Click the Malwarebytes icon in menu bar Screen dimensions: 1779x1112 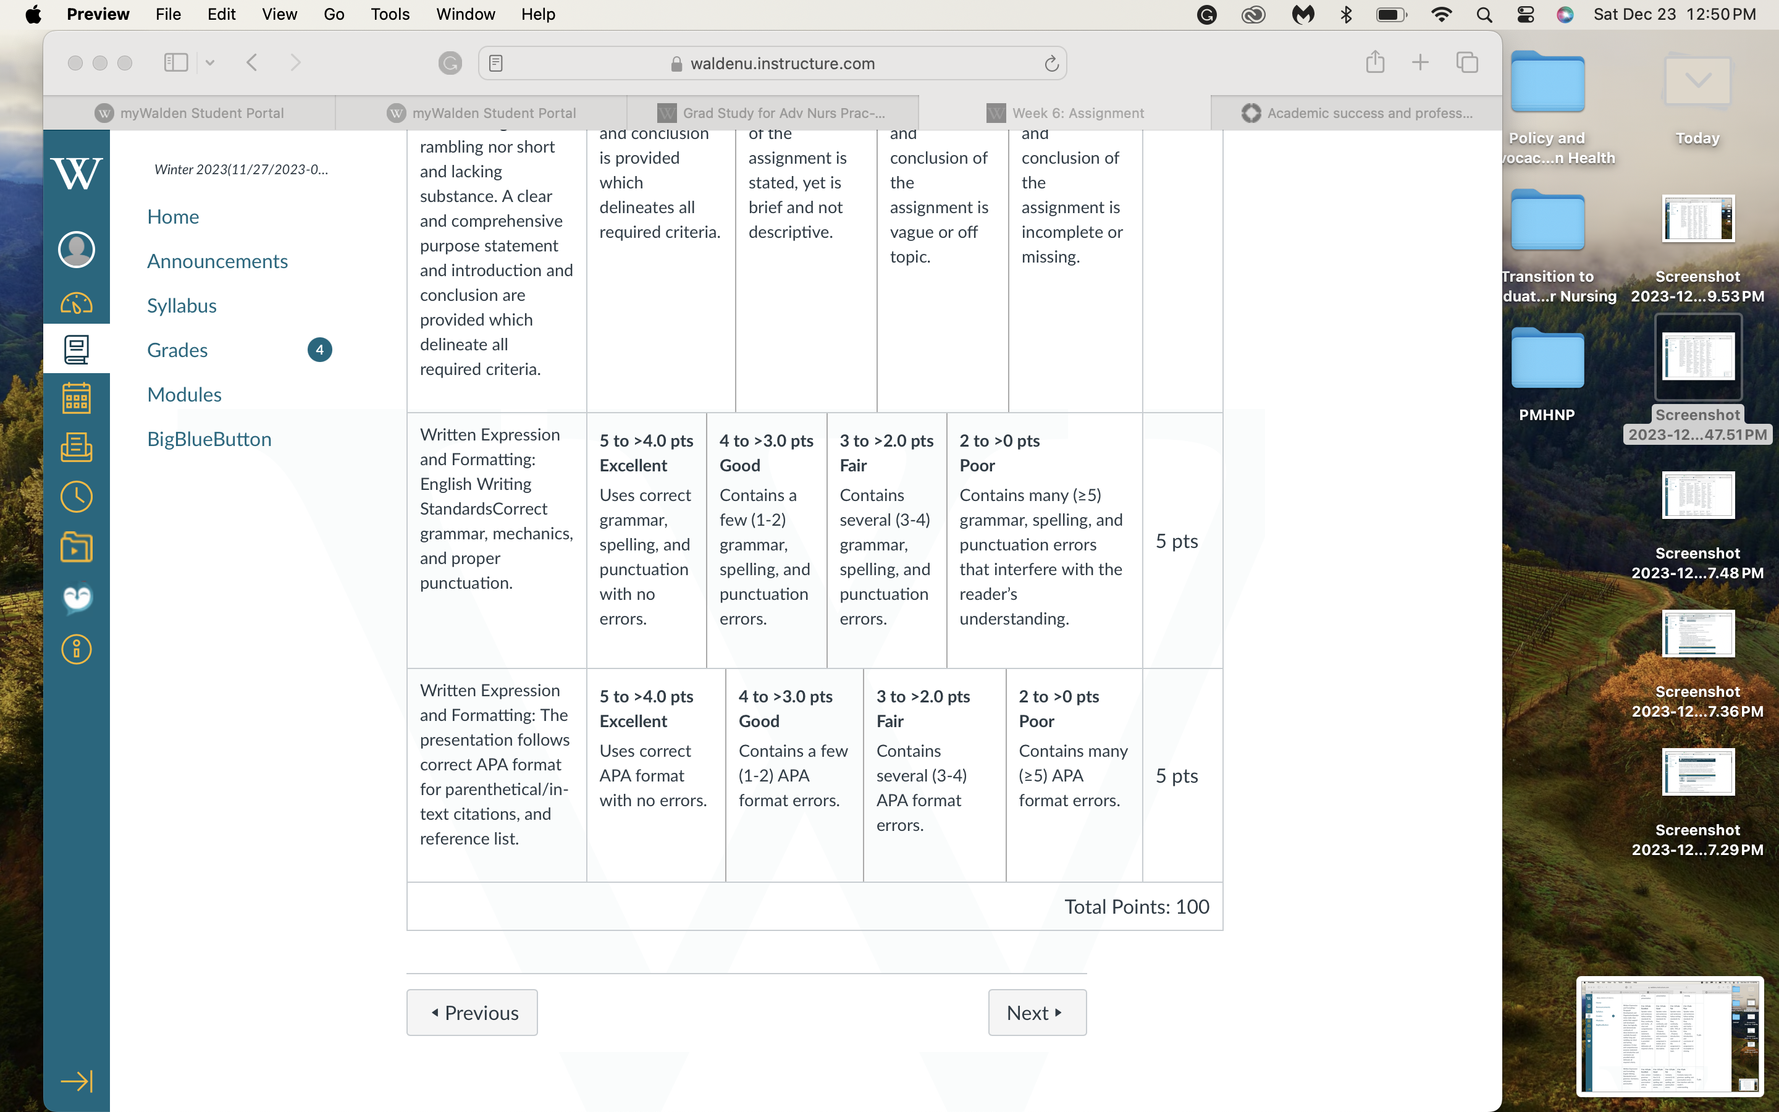pyautogui.click(x=1303, y=15)
